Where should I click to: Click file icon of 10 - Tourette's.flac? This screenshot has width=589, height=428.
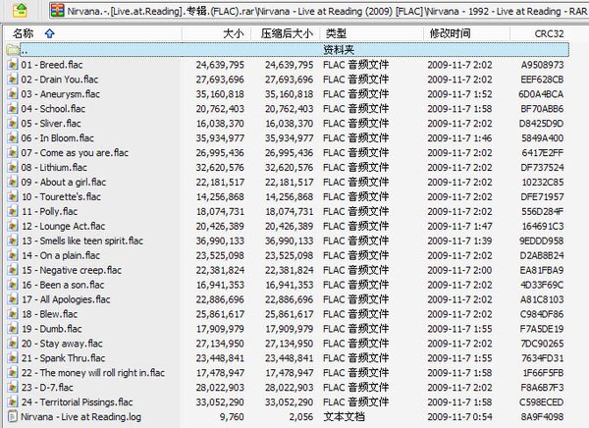pyautogui.click(x=13, y=196)
